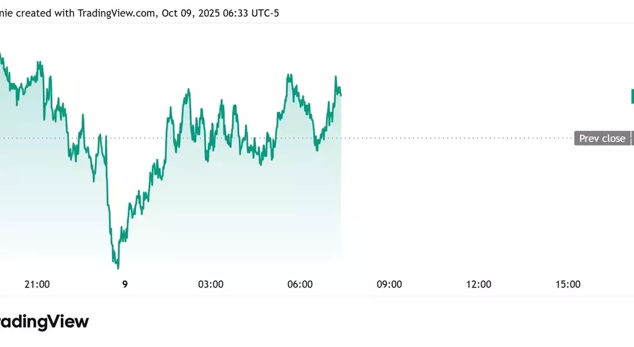This screenshot has height=347, width=634.
Task: Click the 12:00 time axis label
Action: coord(478,285)
